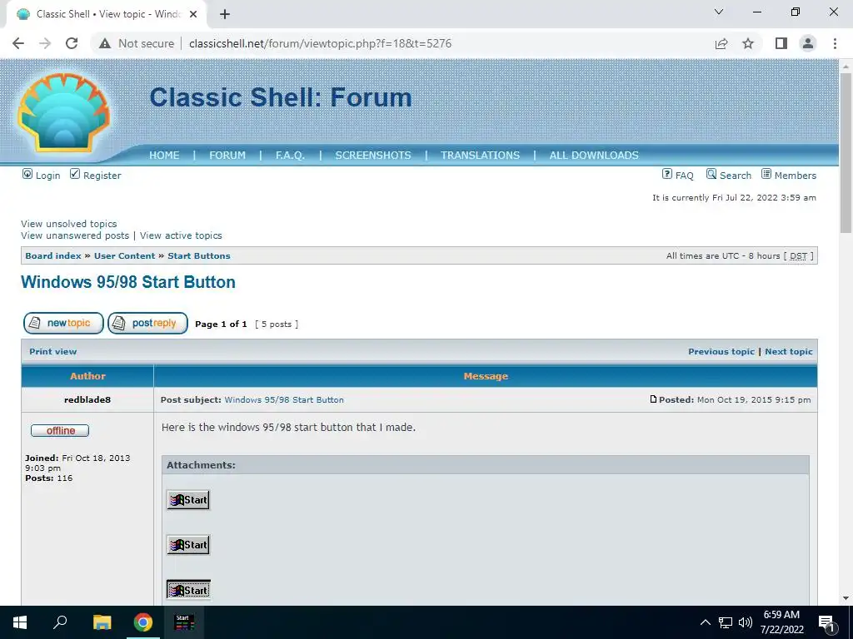The width and height of the screenshot is (853, 639).
Task: Open taskbar search magnifier
Action: 60,622
